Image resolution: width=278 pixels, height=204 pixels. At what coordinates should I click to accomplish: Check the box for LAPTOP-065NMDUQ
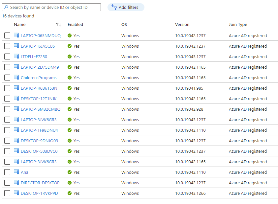click(x=7, y=35)
